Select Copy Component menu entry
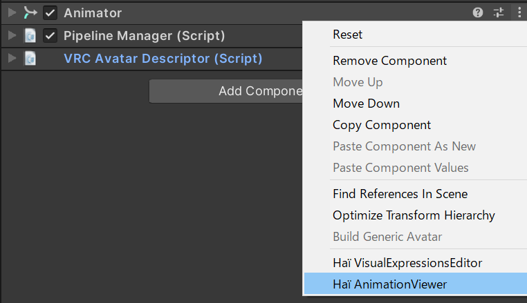527x303 pixels. [x=382, y=125]
